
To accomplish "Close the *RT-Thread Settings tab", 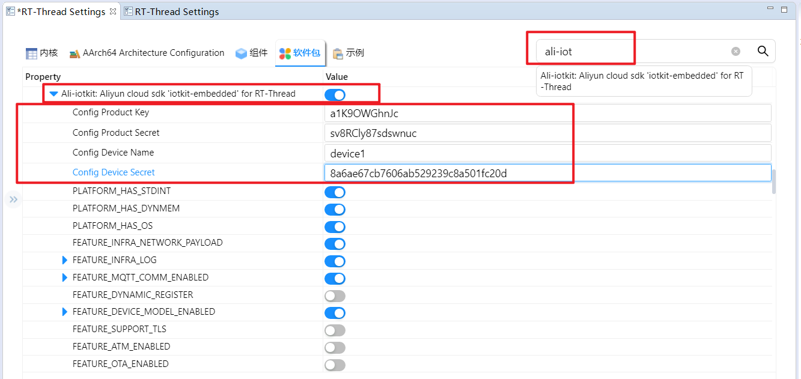I will (113, 11).
